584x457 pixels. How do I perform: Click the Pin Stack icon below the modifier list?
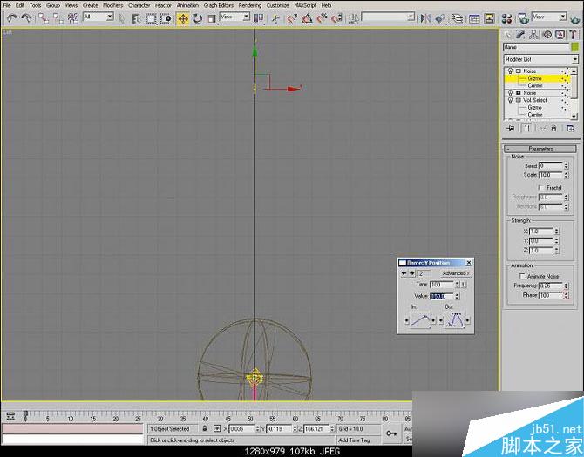pos(512,128)
